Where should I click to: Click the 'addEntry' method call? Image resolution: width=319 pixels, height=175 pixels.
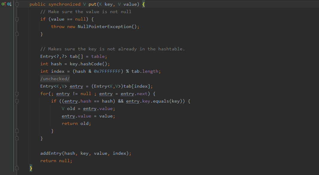[x=51, y=154]
